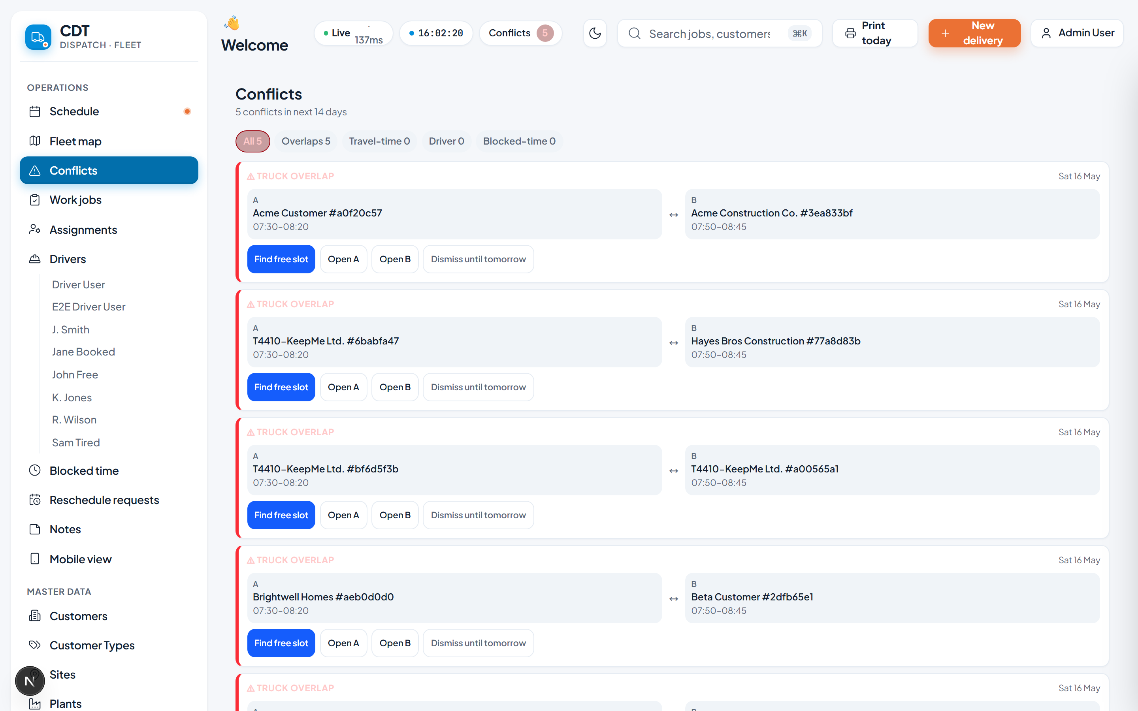The height and width of the screenshot is (711, 1138).
Task: Click the Schedule calendar icon
Action: pyautogui.click(x=35, y=111)
